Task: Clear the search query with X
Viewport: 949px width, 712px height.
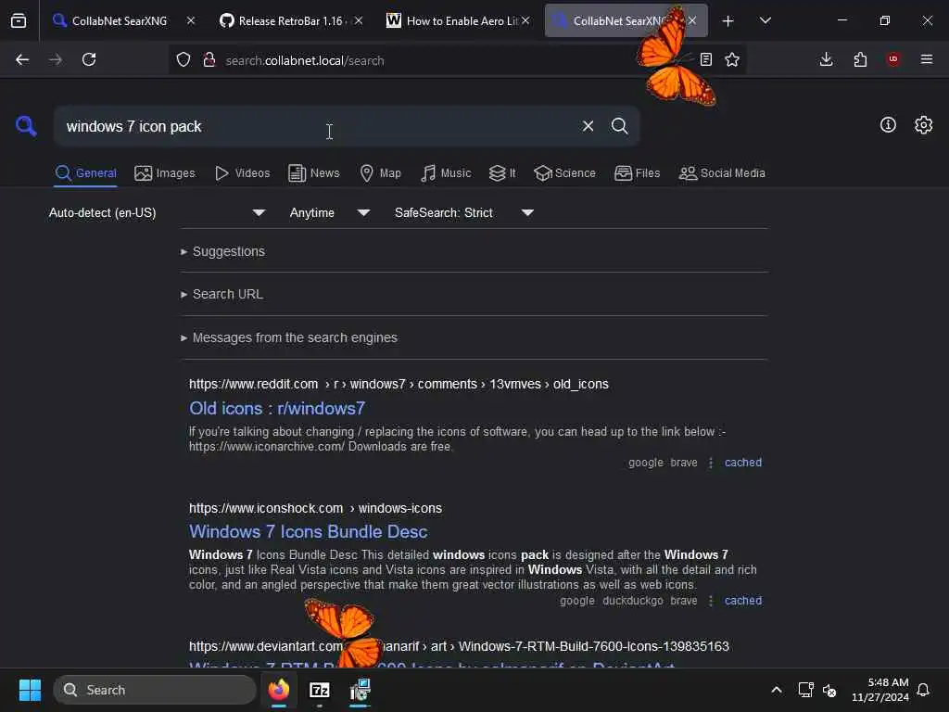Action: click(588, 126)
